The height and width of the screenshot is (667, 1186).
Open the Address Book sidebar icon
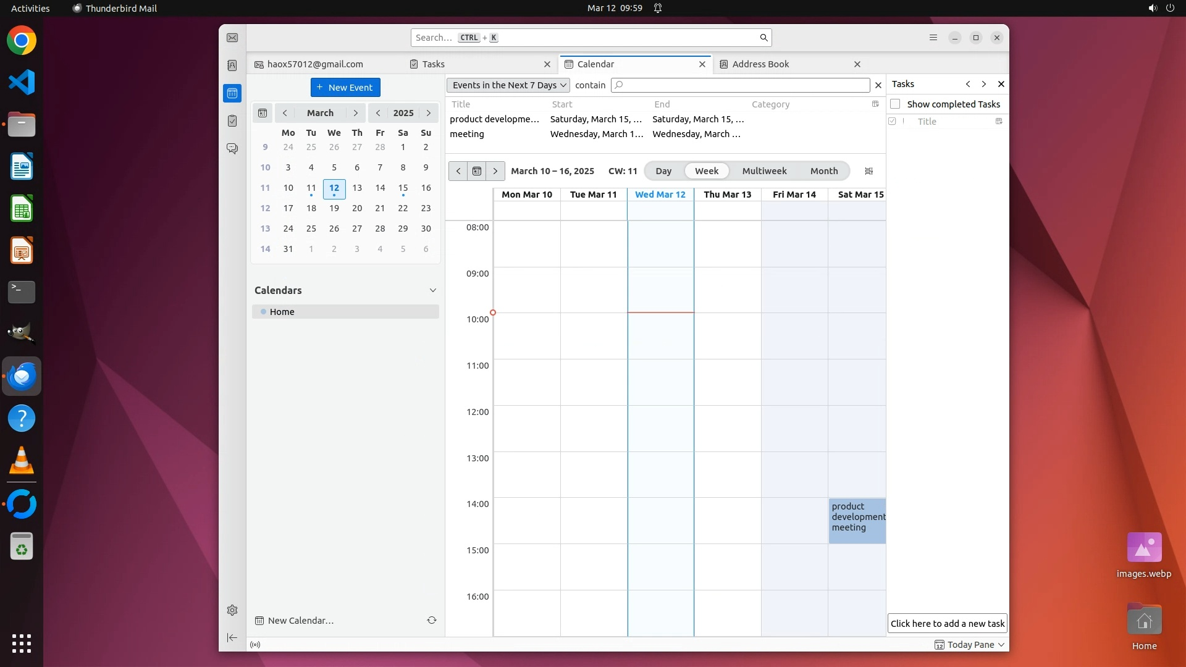(232, 65)
